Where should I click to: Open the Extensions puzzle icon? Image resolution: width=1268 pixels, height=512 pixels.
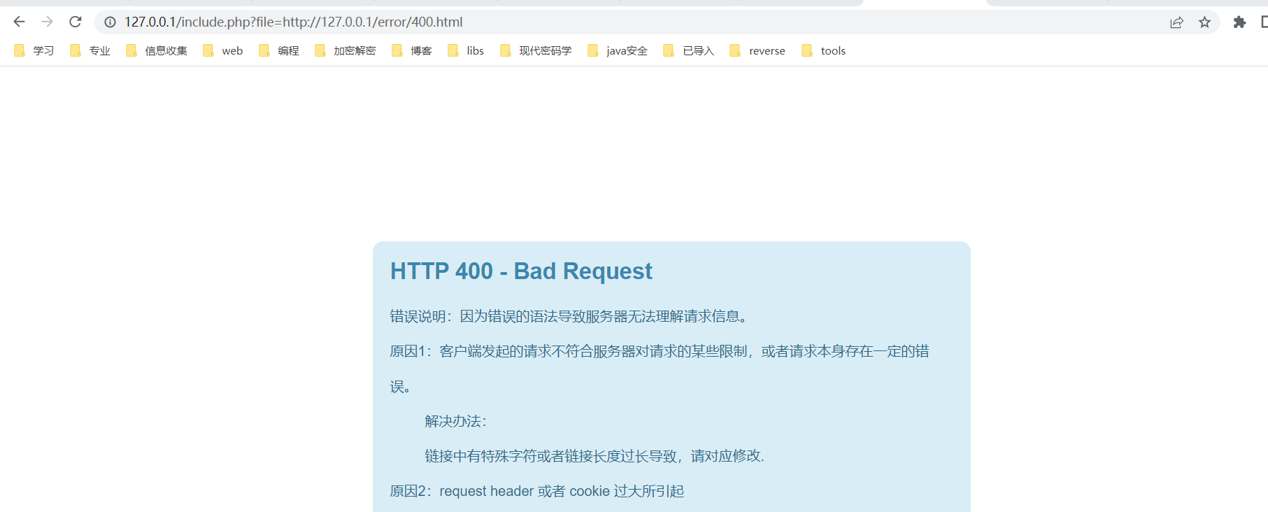1239,22
